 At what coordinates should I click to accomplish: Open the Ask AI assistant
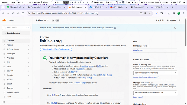[x=159, y=20]
